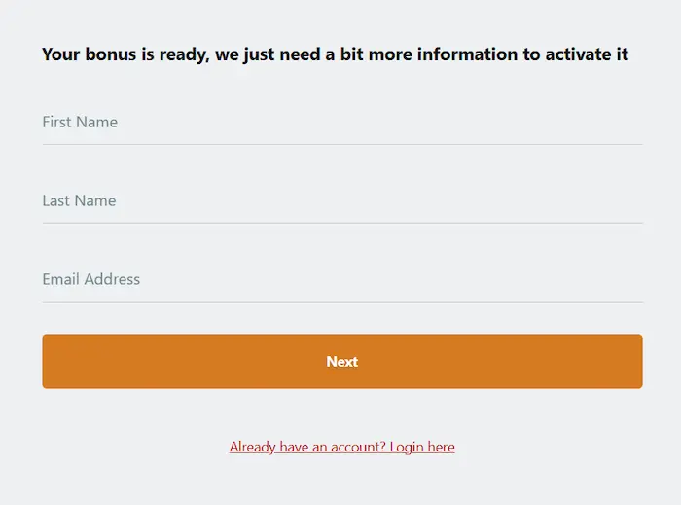Click the word 'Next' on the orange button

pos(342,362)
